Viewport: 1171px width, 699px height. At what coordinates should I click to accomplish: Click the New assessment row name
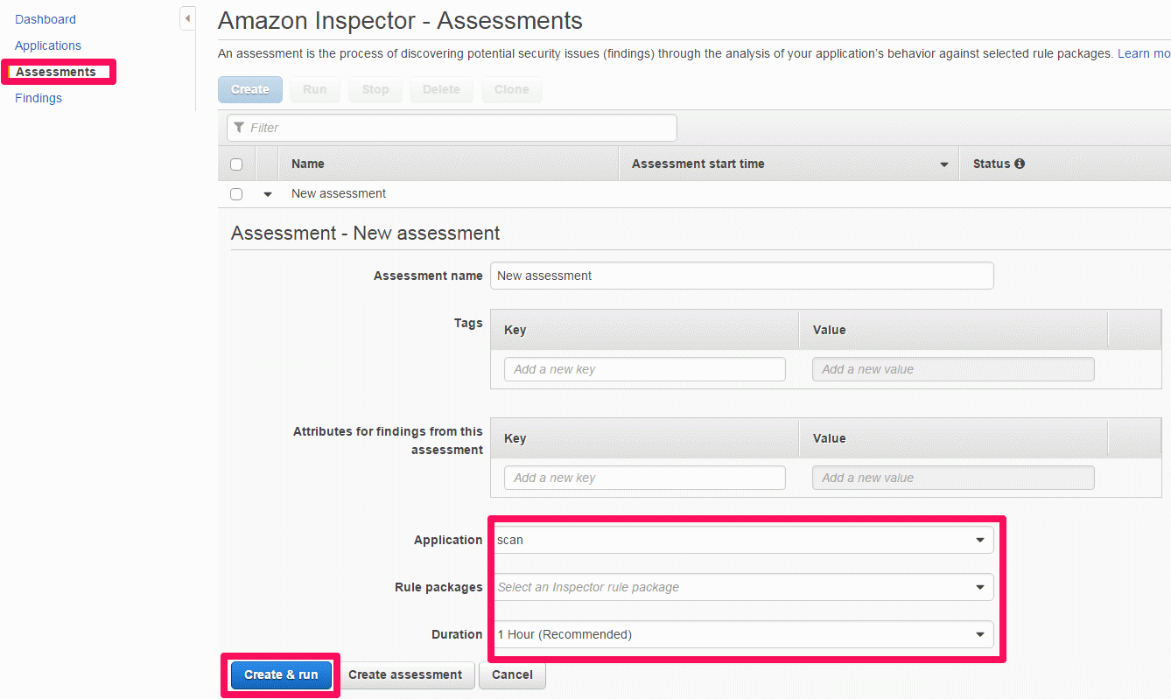[339, 193]
